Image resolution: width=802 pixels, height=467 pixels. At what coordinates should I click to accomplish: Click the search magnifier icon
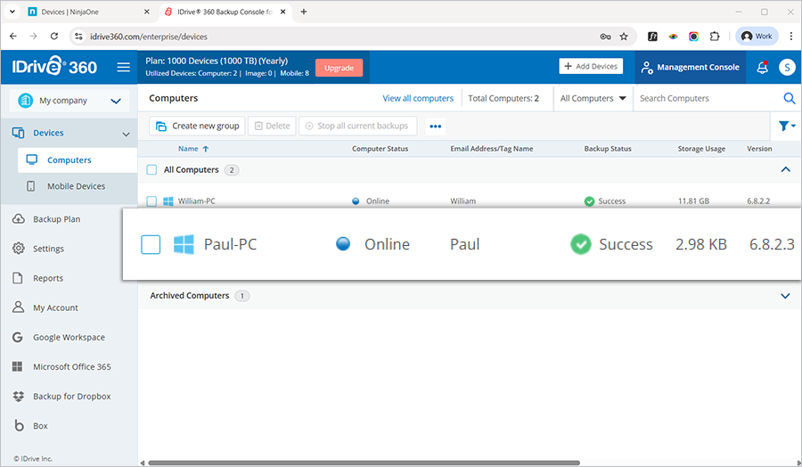click(789, 98)
